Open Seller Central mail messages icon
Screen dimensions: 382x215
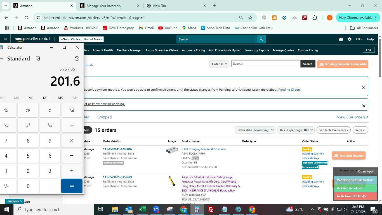pos(341,39)
